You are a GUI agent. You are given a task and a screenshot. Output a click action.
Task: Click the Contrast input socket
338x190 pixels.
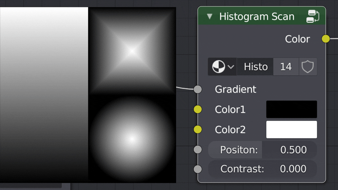point(198,169)
